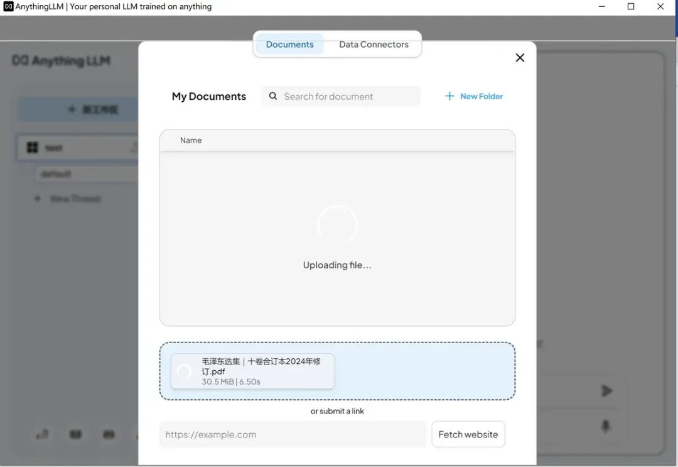Click the microphone icon in chat
The image size is (678, 467).
[605, 426]
